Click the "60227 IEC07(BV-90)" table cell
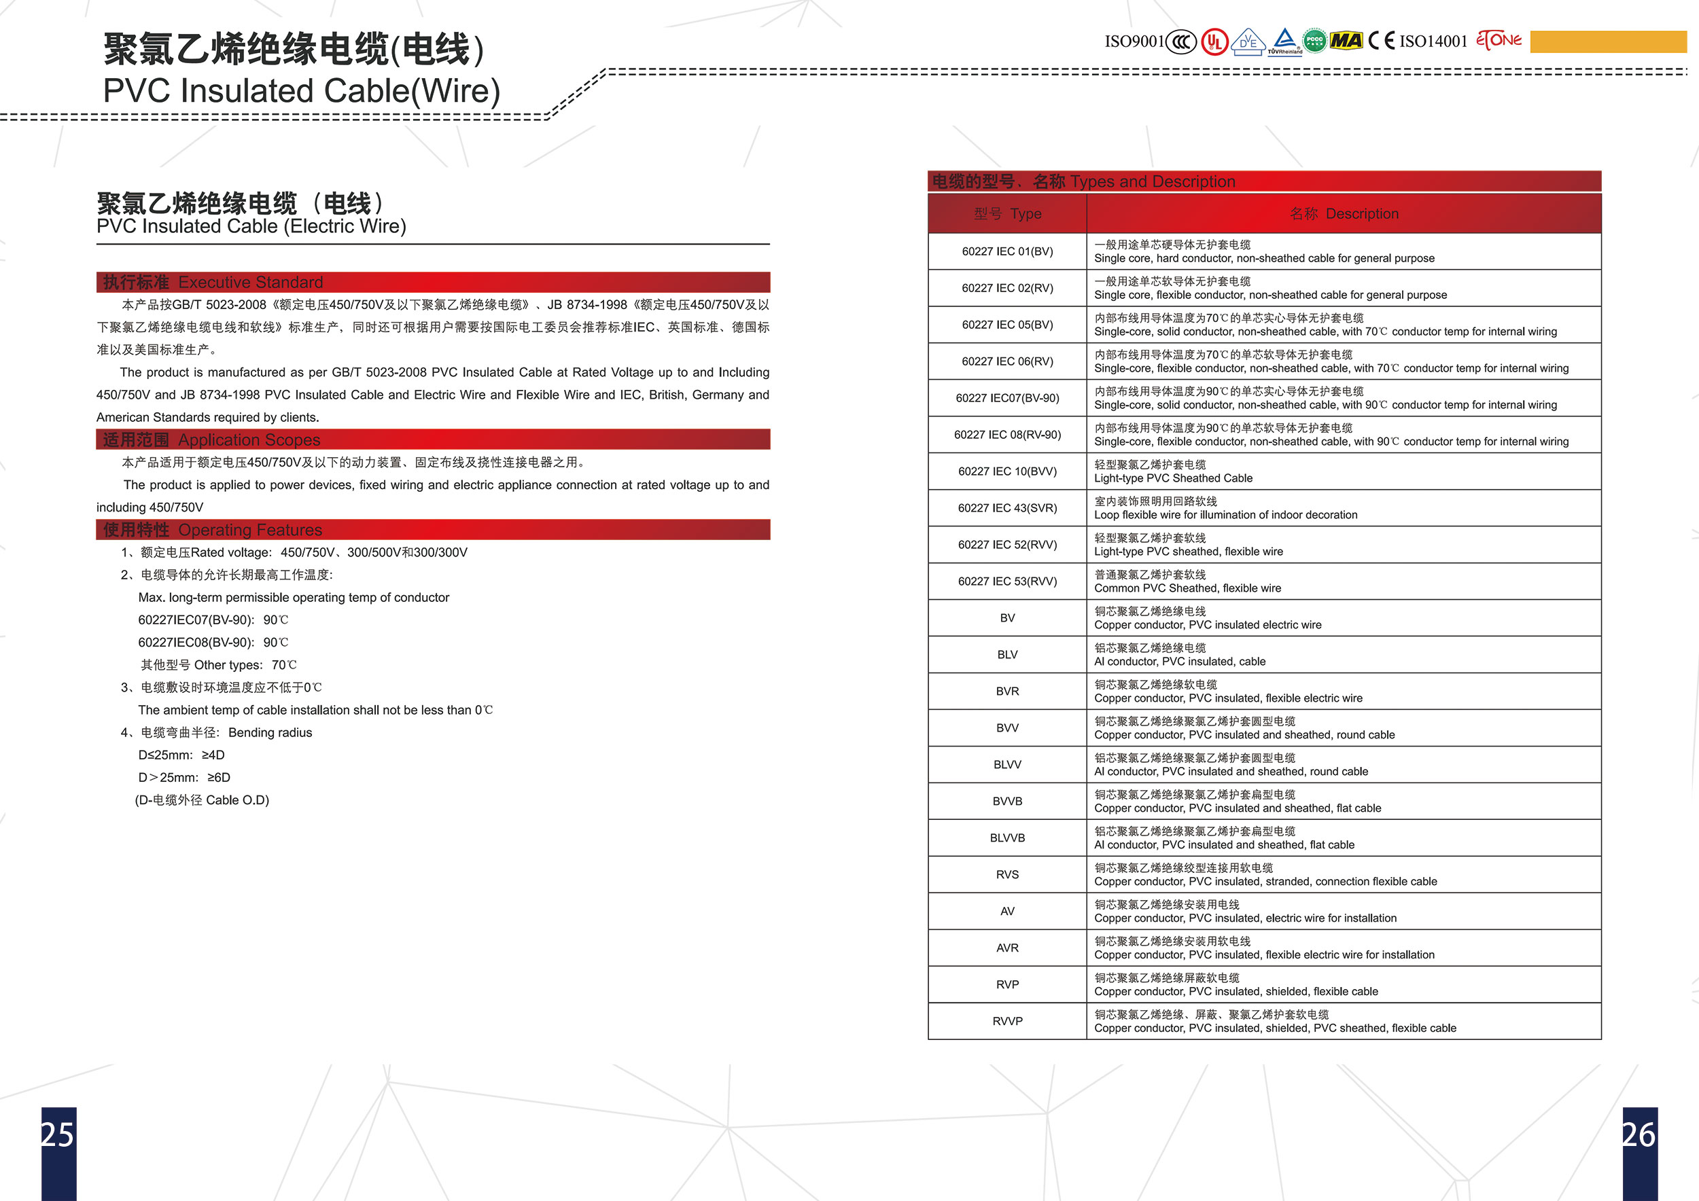 (x=1007, y=398)
